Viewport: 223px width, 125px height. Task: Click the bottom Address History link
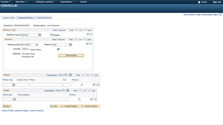pos(21,110)
